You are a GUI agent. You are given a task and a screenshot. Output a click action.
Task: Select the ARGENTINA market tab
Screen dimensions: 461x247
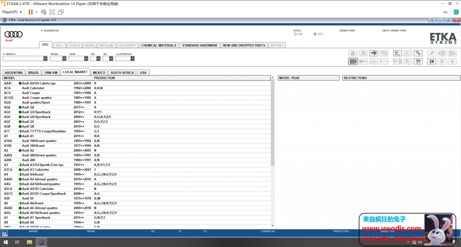coord(14,72)
